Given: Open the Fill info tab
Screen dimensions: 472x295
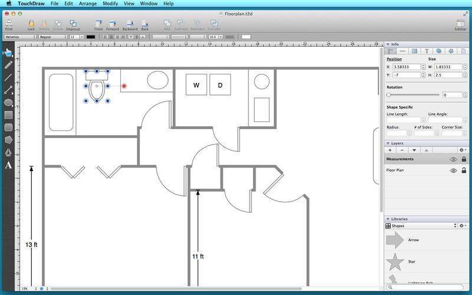Looking at the screenshot, I should coord(415,51).
